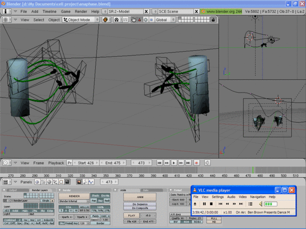The width and height of the screenshot is (306, 229).
Task: Click the large RENDER button
Action: 75,196
